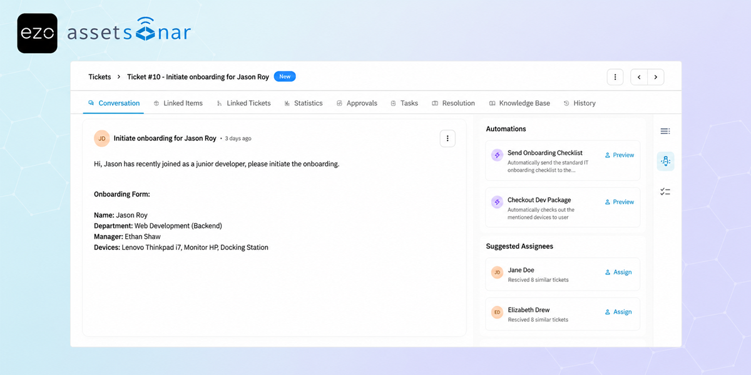751x375 pixels.
Task: Switch to the Statistics tab
Action: pyautogui.click(x=304, y=103)
